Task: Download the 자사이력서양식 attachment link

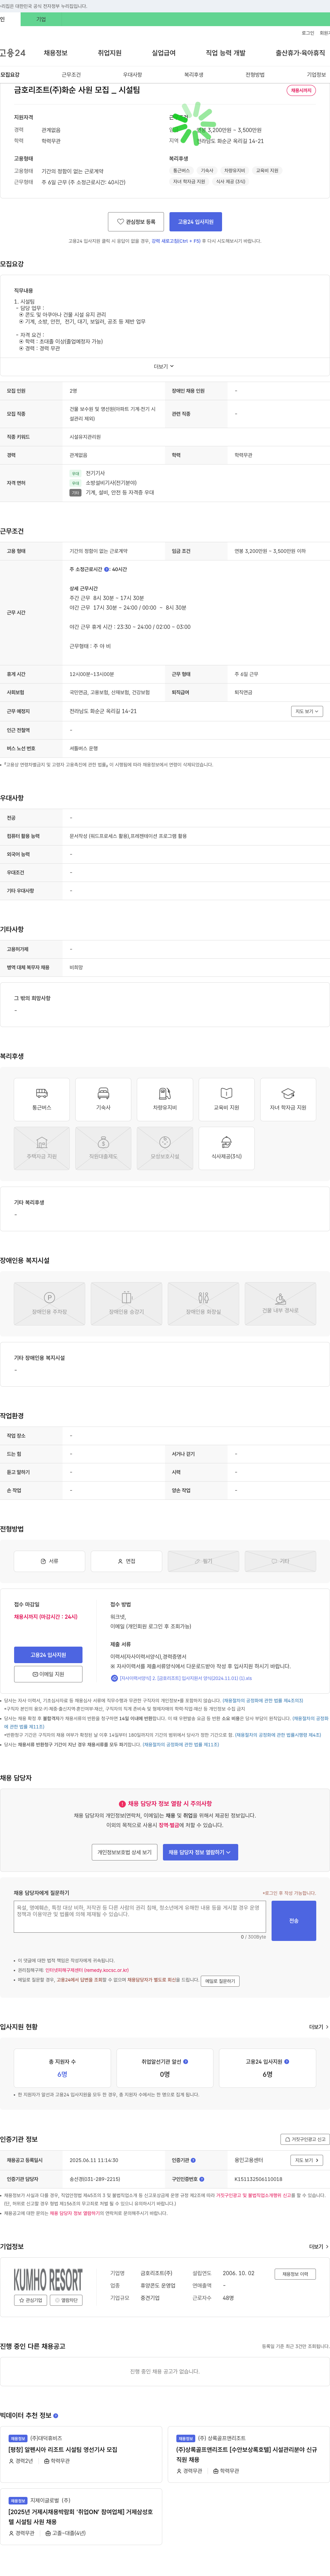Action: pyautogui.click(x=182, y=1678)
